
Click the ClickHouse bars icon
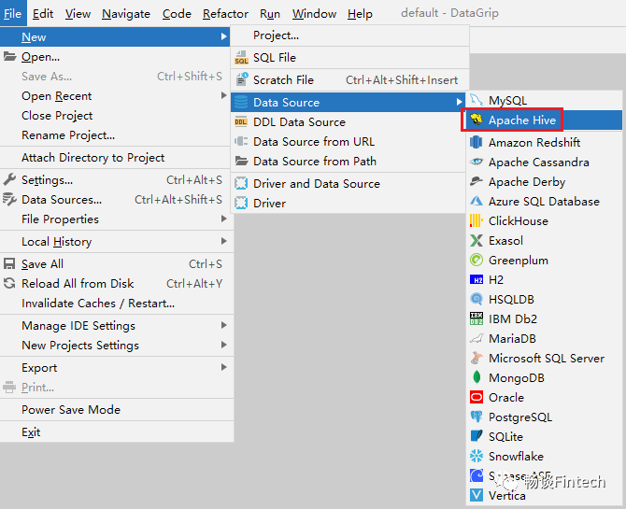tap(476, 220)
